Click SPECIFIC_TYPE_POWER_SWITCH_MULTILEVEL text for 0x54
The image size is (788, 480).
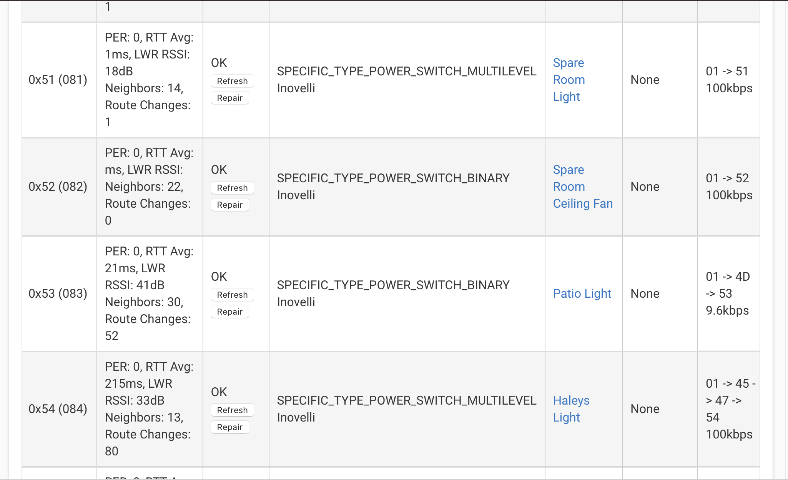(407, 400)
